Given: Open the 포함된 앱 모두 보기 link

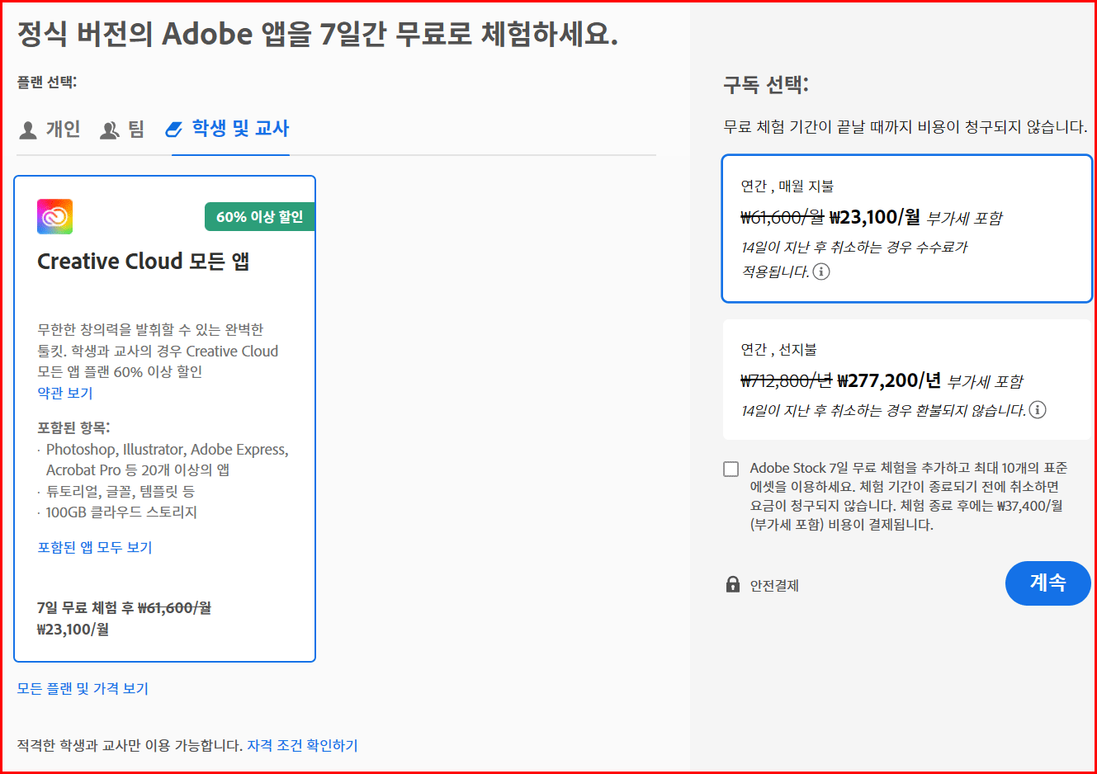Looking at the screenshot, I should point(95,547).
